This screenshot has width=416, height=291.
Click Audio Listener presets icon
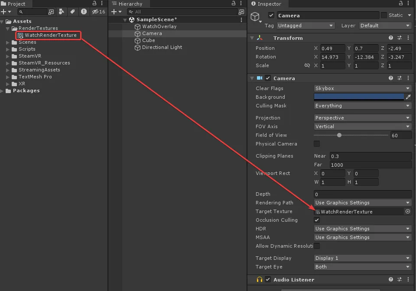point(400,280)
